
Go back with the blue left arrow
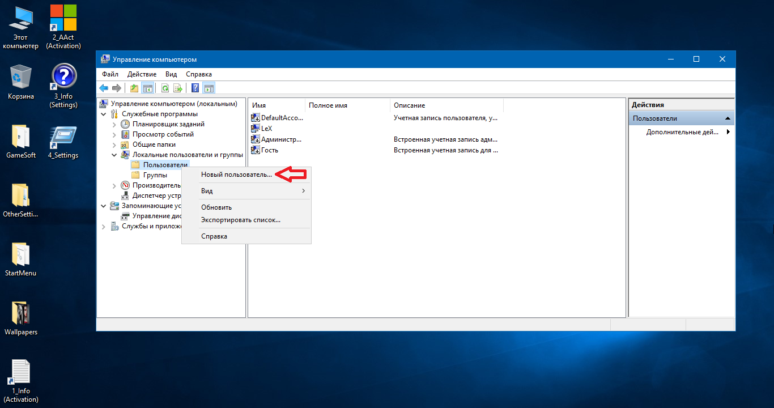tap(104, 88)
